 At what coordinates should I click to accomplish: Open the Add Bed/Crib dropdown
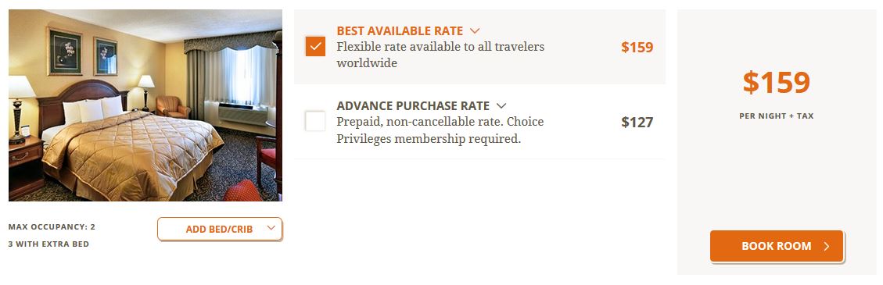220,229
